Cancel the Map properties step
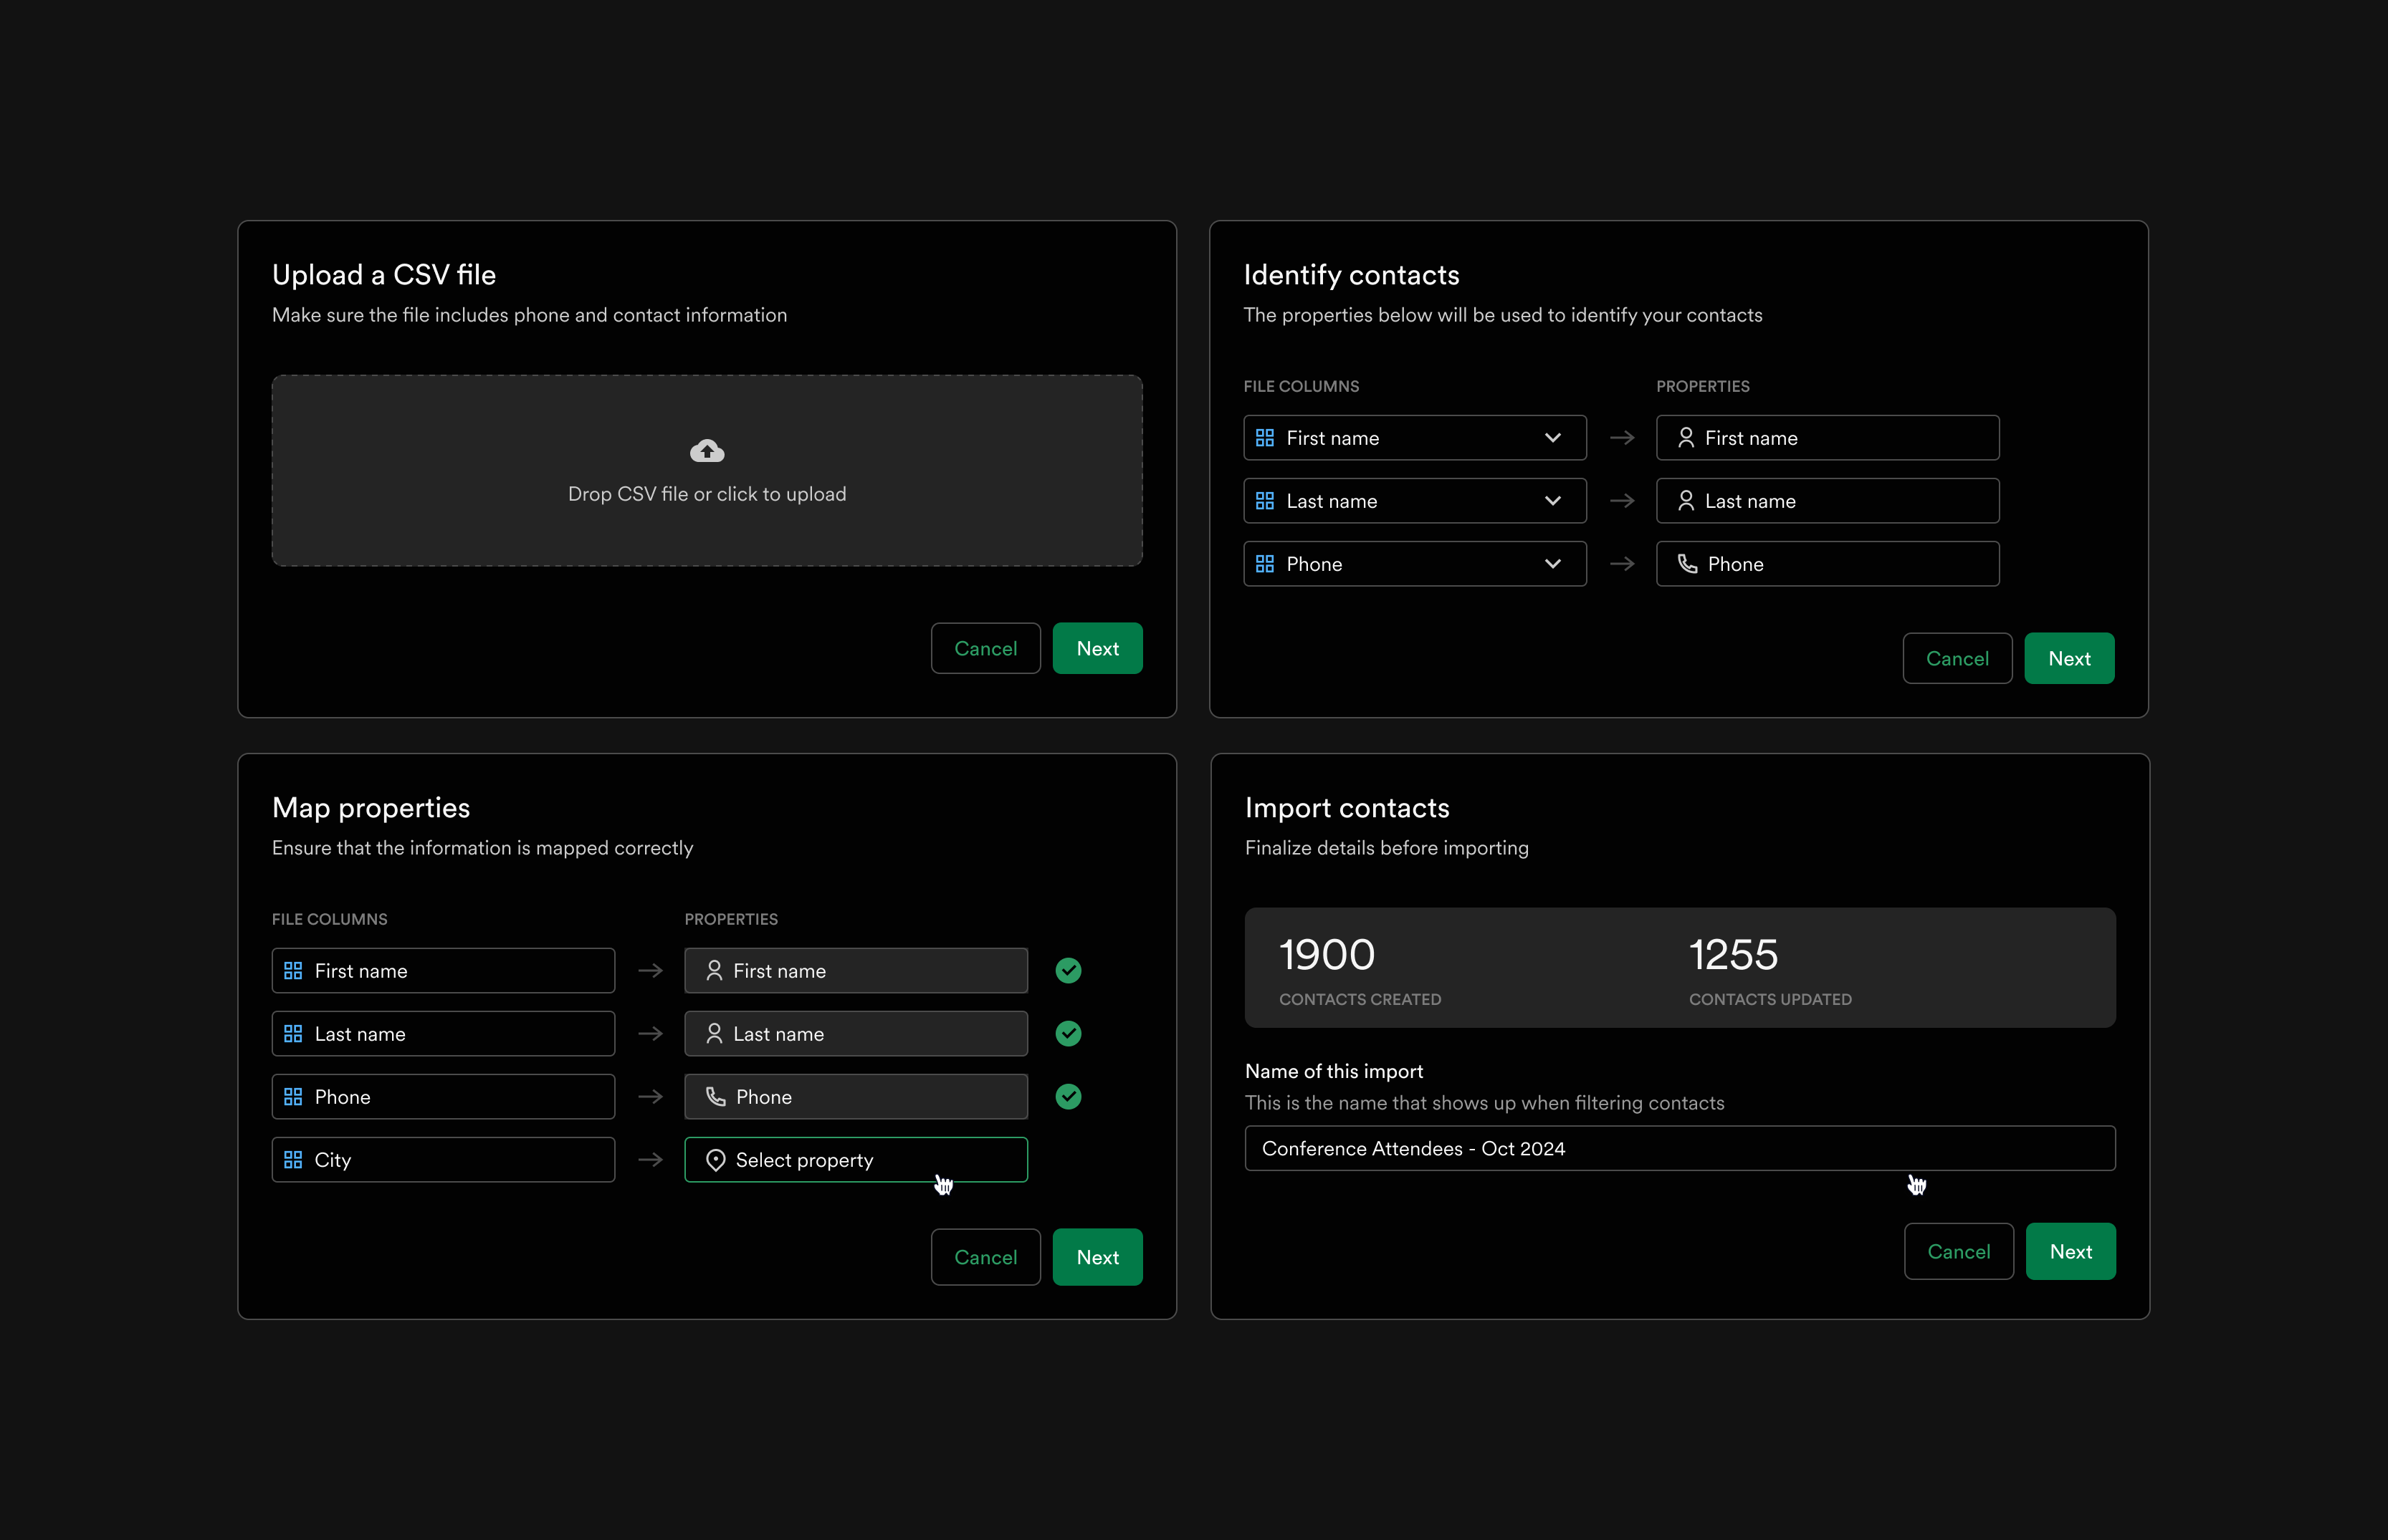 (x=985, y=1257)
